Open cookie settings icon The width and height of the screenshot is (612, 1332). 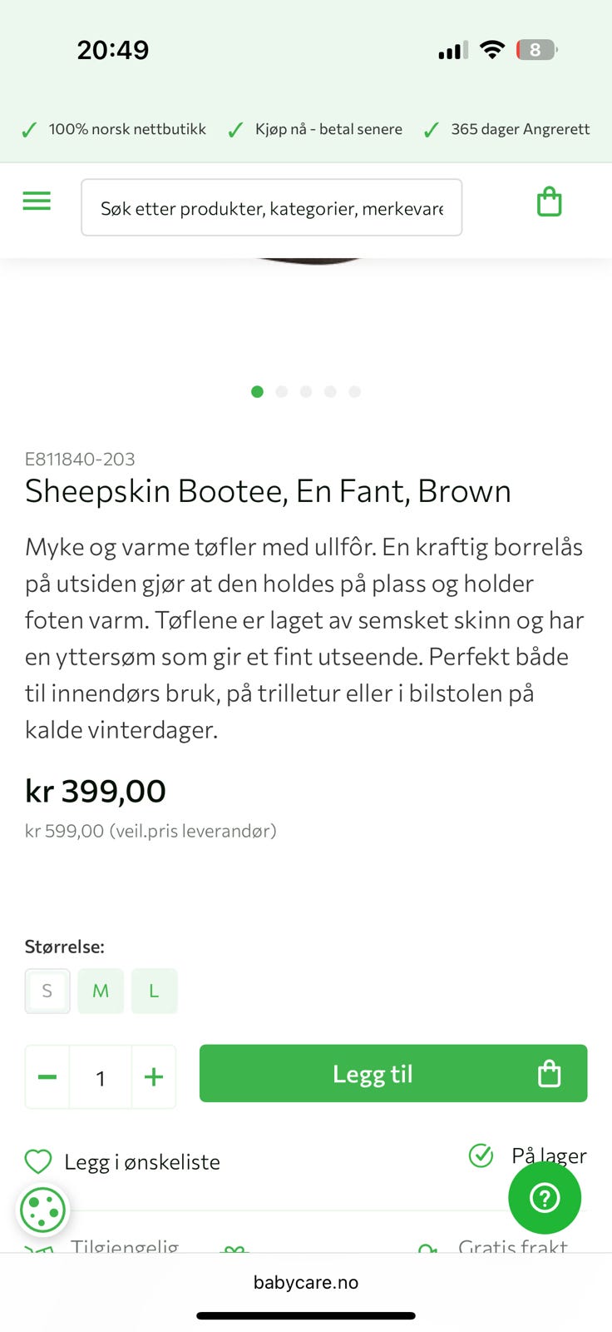pos(42,1210)
